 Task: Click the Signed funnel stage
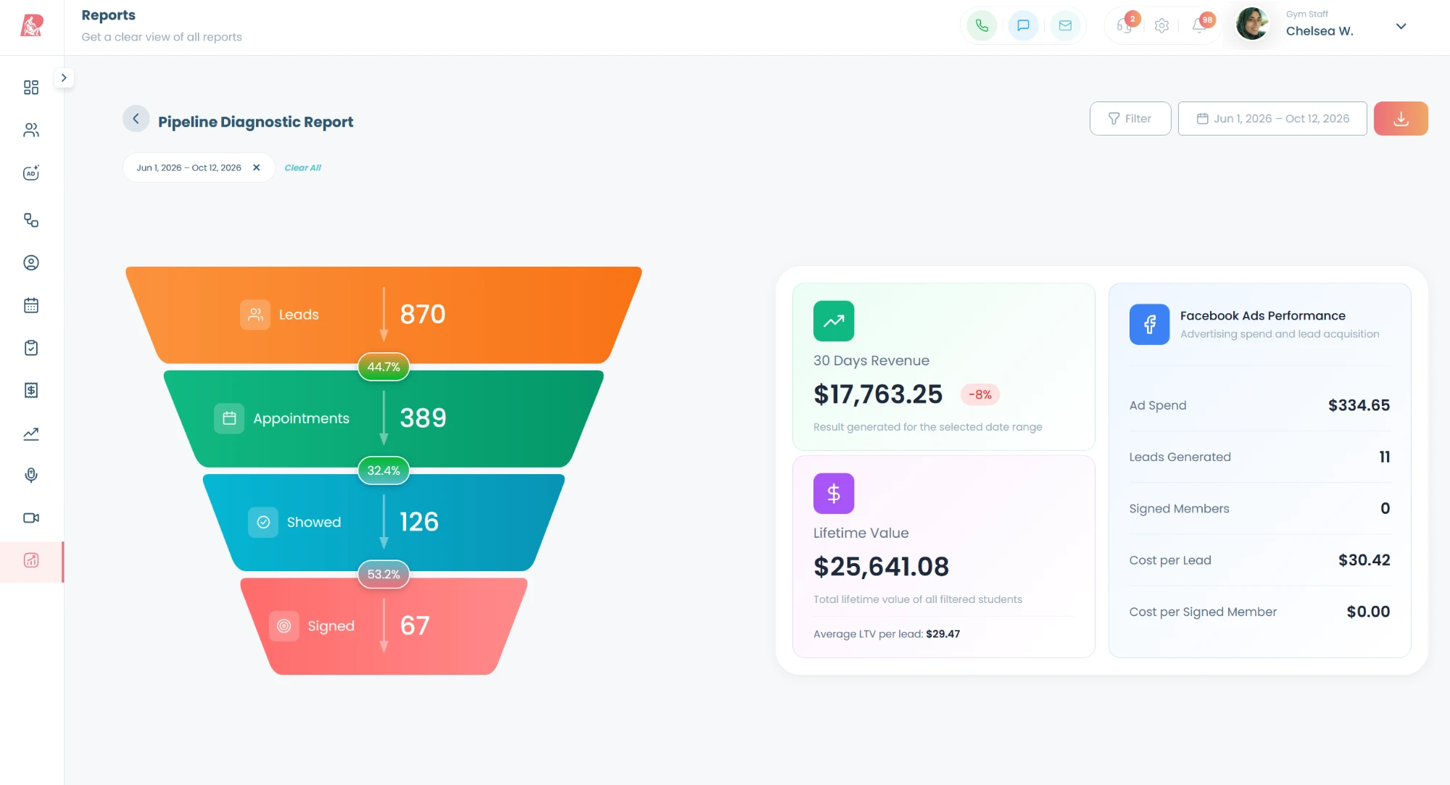click(x=383, y=626)
